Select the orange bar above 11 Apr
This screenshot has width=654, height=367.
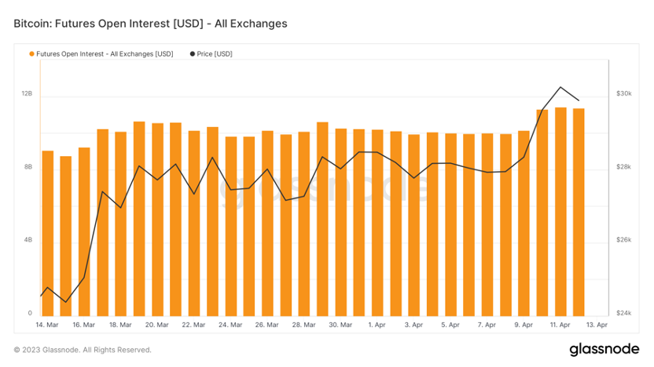coord(560,212)
